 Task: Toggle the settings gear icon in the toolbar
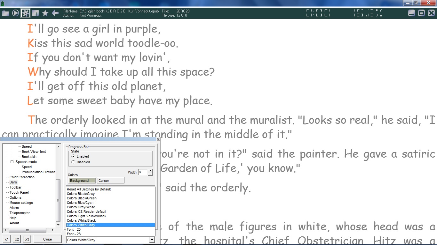25,13
